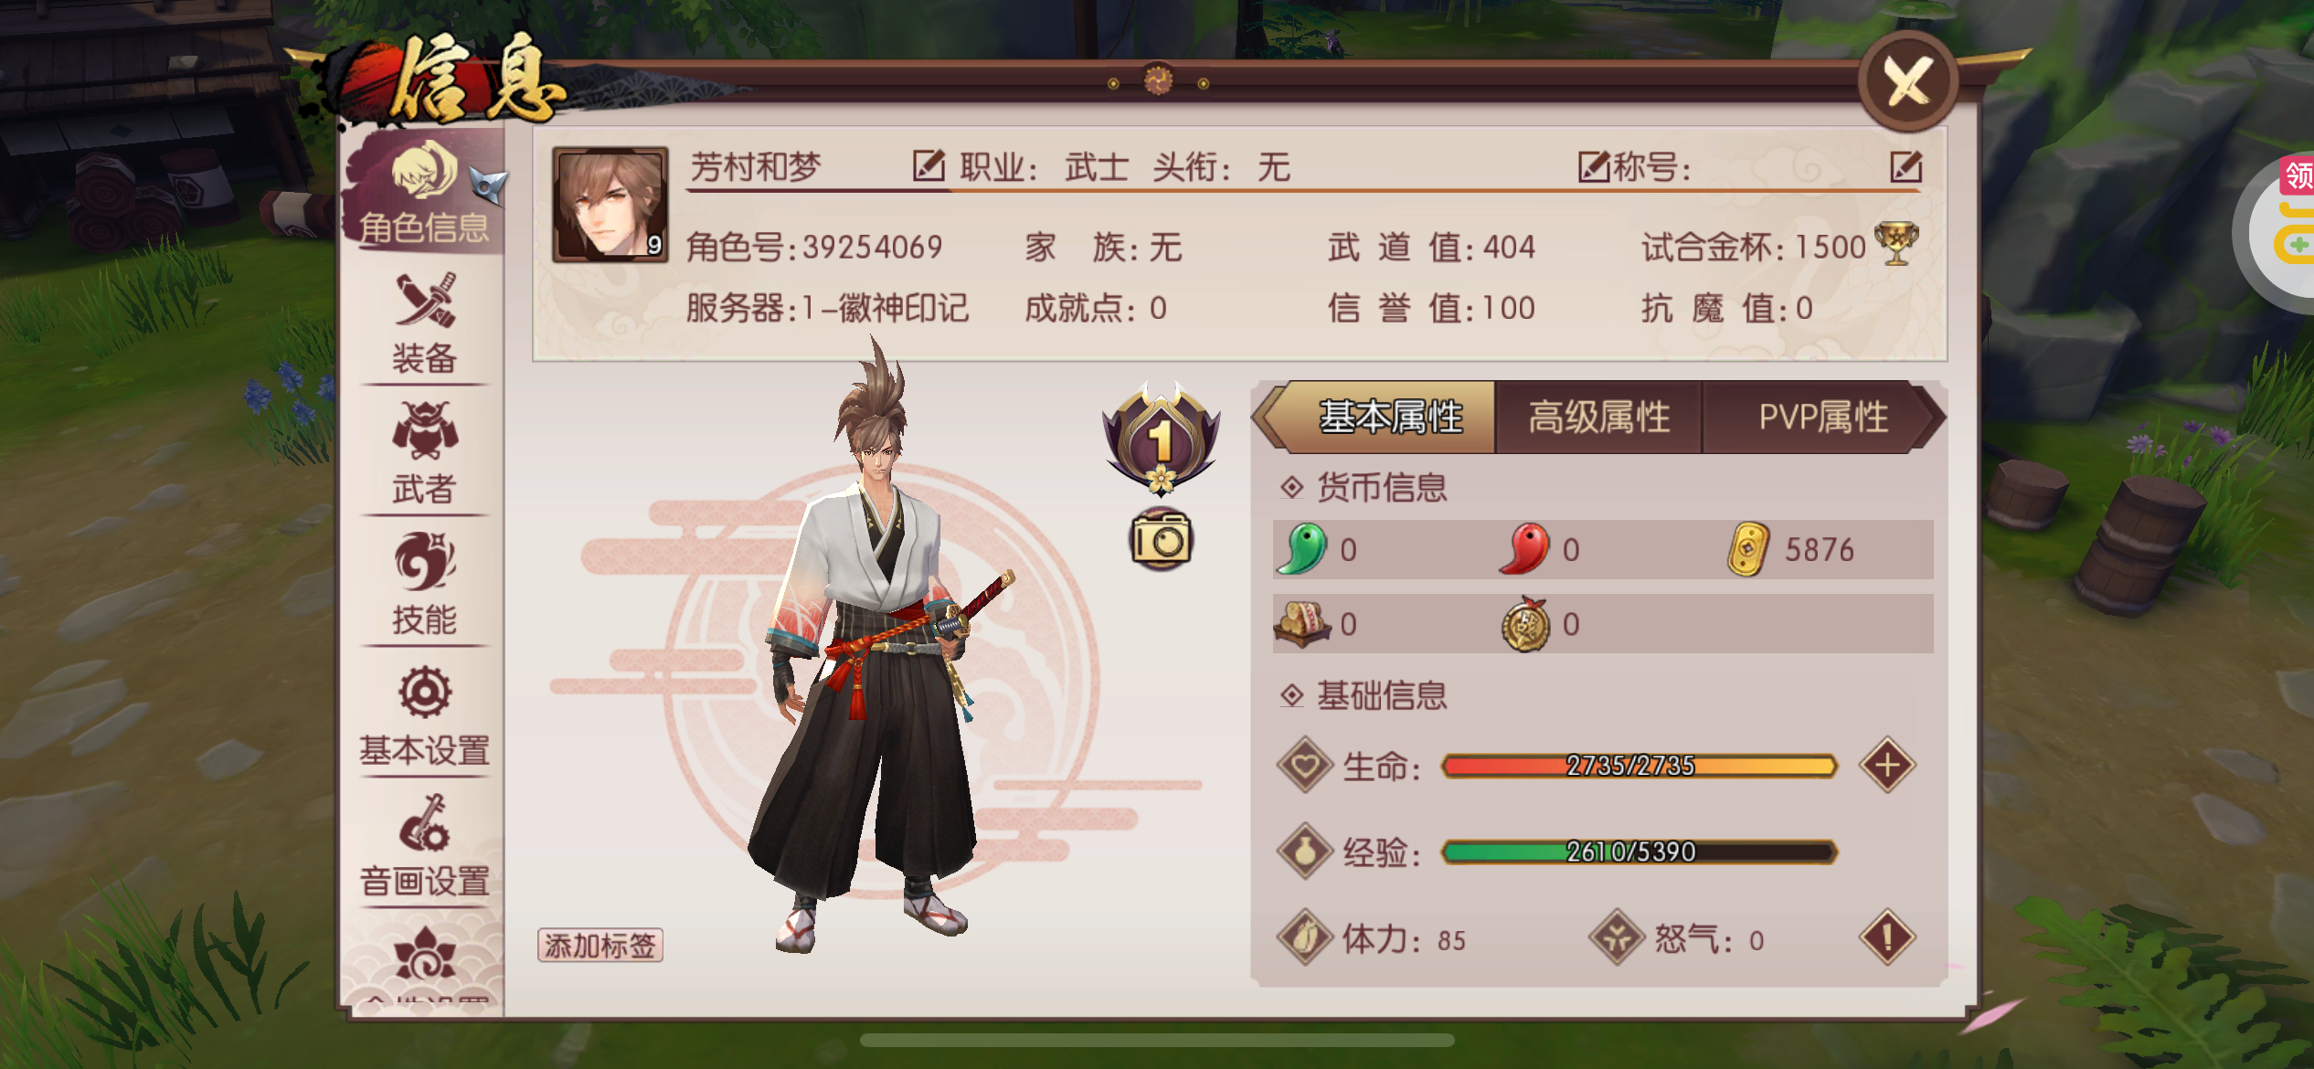The width and height of the screenshot is (2314, 1069).
Task: Click the exclamation info button near 怒气
Action: pyautogui.click(x=1887, y=937)
